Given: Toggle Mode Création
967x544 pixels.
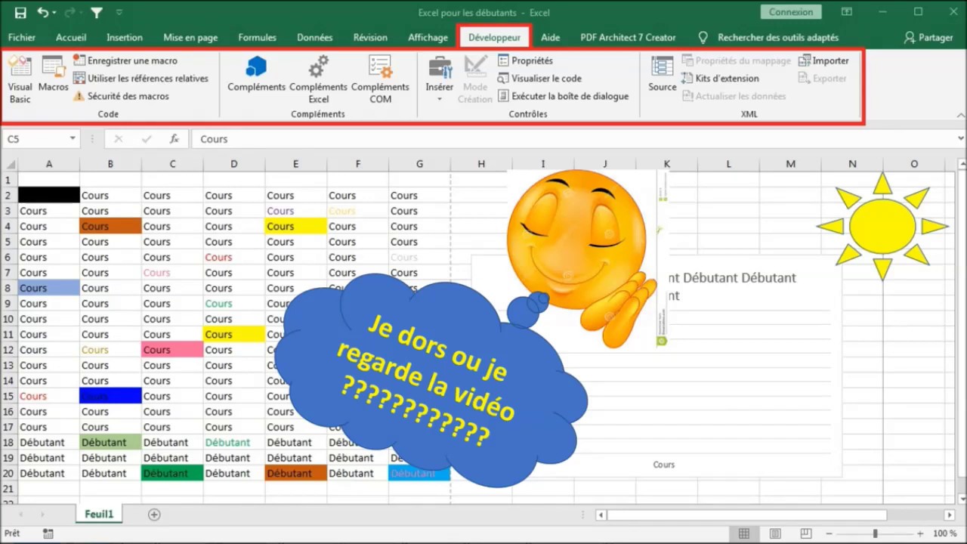Looking at the screenshot, I should click(475, 79).
